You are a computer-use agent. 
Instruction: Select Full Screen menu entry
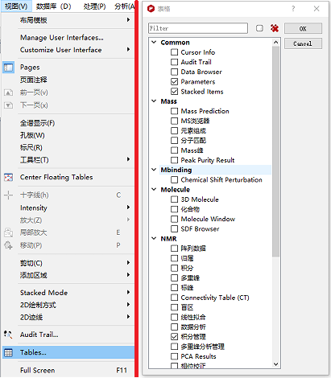68,370
